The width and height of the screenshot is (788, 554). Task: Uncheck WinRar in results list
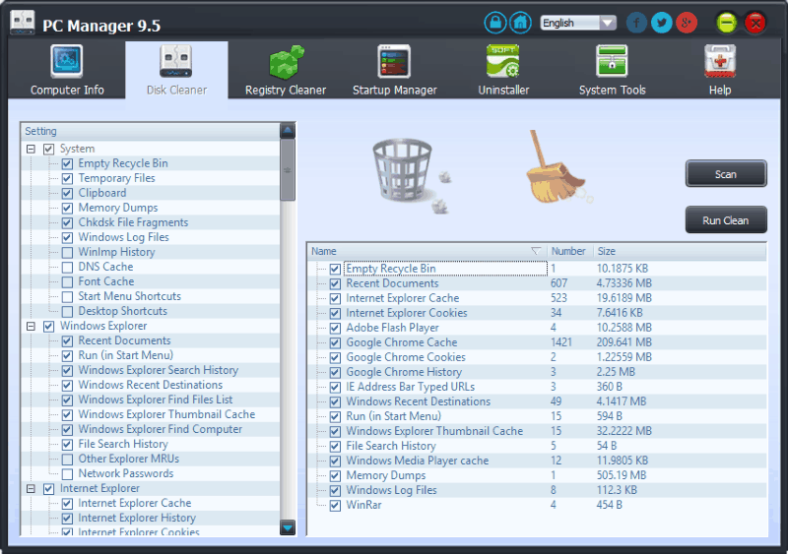[335, 506]
